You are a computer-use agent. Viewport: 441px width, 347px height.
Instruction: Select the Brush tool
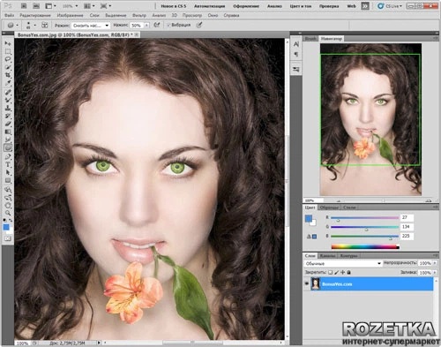click(x=8, y=100)
